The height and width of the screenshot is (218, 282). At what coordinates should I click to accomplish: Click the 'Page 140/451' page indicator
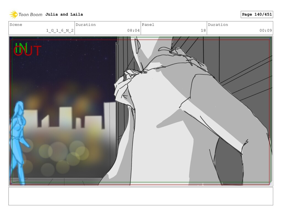coord(257,14)
